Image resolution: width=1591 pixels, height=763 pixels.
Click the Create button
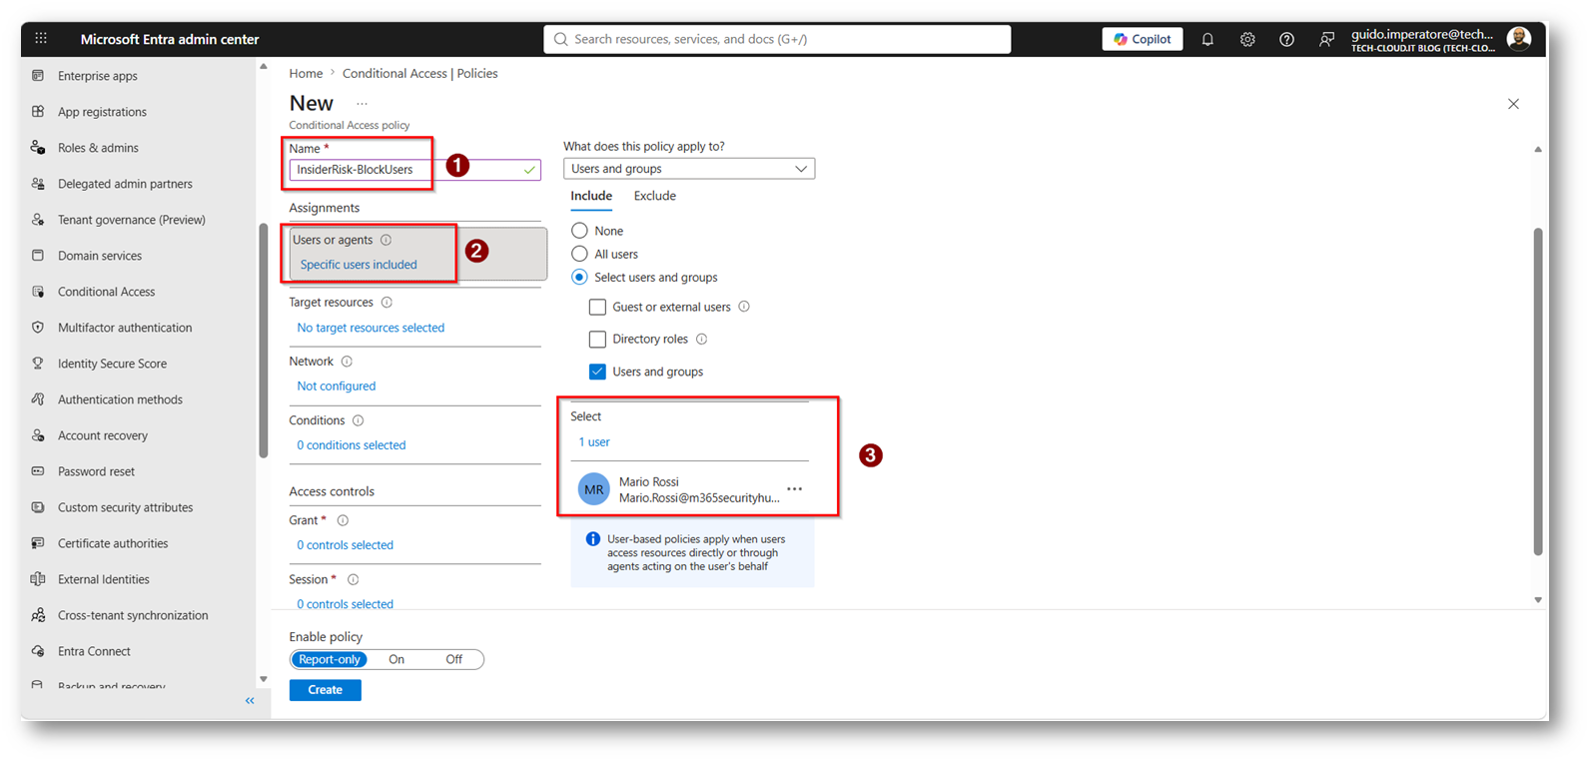[326, 690]
